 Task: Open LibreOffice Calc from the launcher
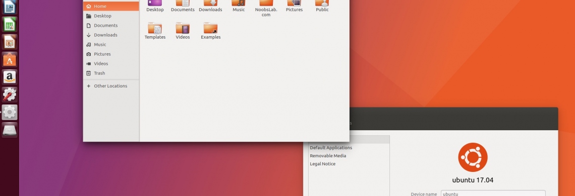(x=10, y=25)
